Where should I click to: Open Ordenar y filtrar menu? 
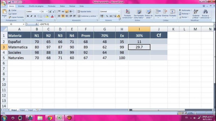point(196,14)
